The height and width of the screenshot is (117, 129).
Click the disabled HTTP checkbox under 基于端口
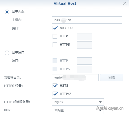click(55, 61)
